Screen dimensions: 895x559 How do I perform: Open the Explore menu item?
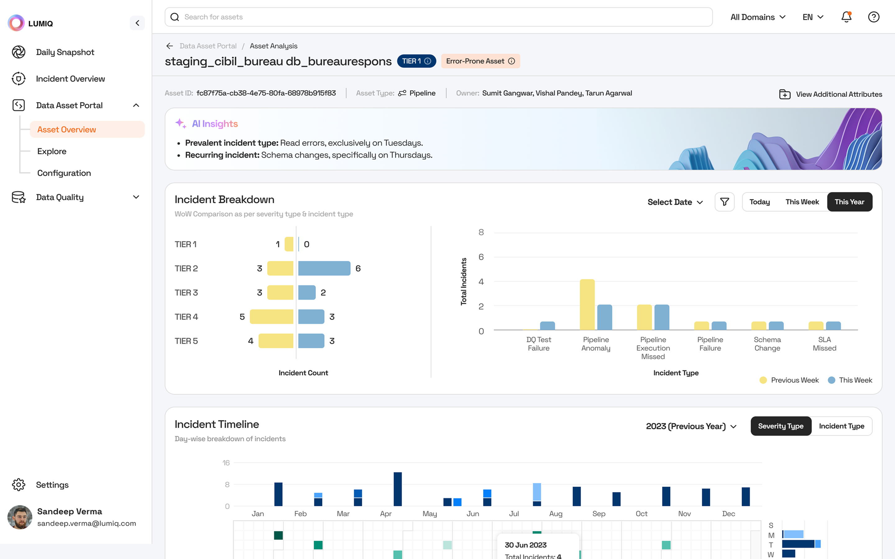pos(52,151)
